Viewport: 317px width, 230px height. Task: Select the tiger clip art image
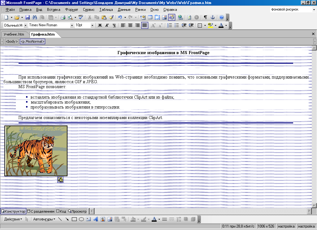36,151
